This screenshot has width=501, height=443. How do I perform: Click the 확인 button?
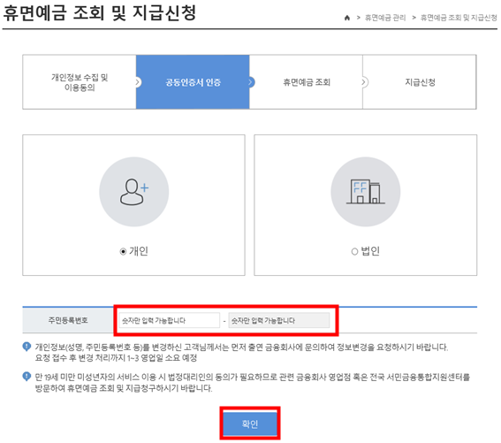(x=250, y=424)
